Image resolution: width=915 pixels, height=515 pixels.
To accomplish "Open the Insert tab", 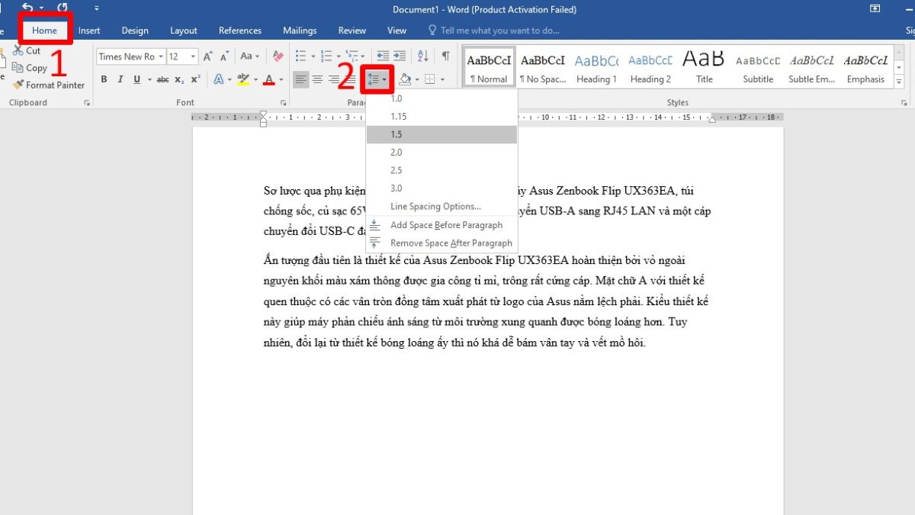I will (89, 31).
